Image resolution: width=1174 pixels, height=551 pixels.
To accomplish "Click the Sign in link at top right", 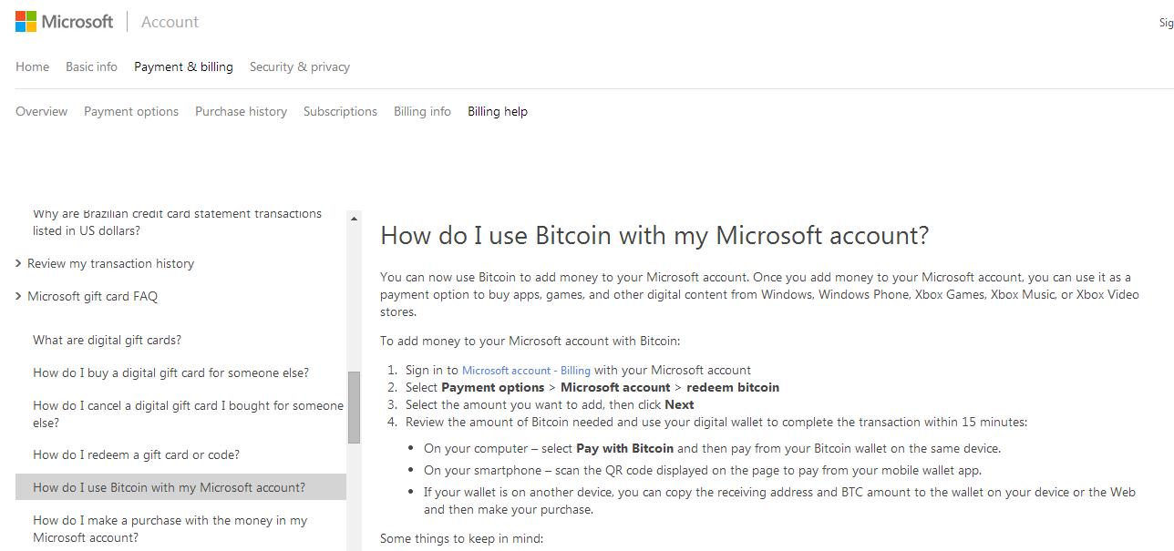I will [1166, 23].
